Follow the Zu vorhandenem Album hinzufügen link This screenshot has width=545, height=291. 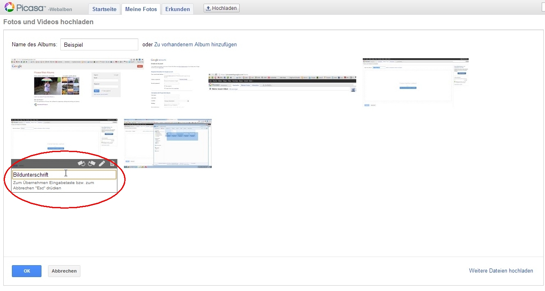(x=195, y=45)
